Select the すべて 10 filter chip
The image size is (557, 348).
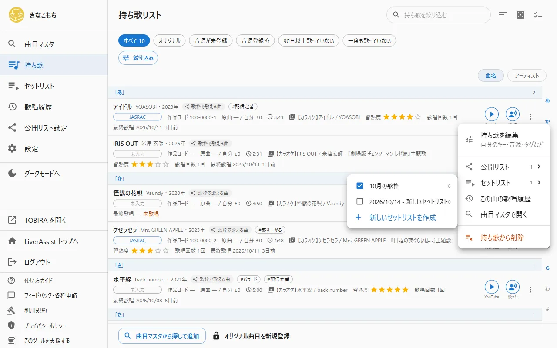(x=134, y=41)
